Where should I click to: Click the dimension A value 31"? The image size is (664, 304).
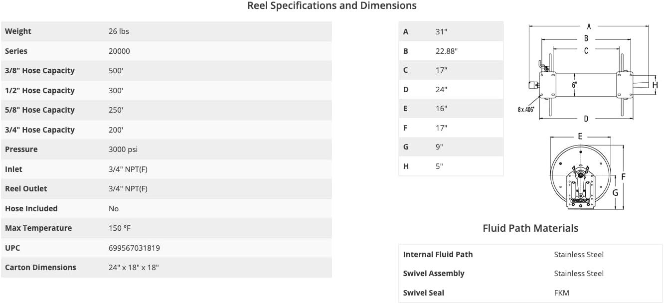[441, 31]
